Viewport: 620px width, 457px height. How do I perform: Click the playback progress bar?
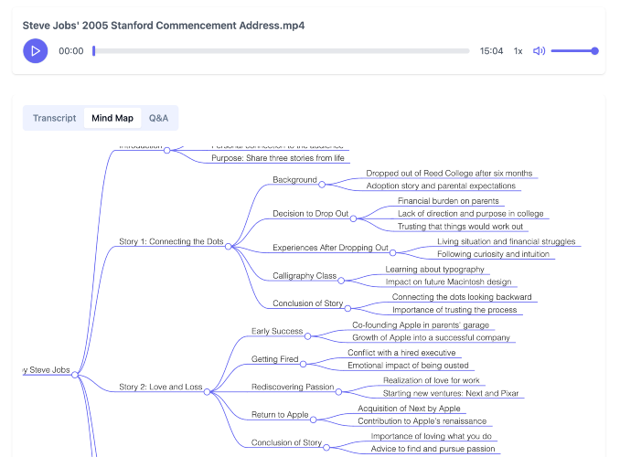[x=281, y=51]
